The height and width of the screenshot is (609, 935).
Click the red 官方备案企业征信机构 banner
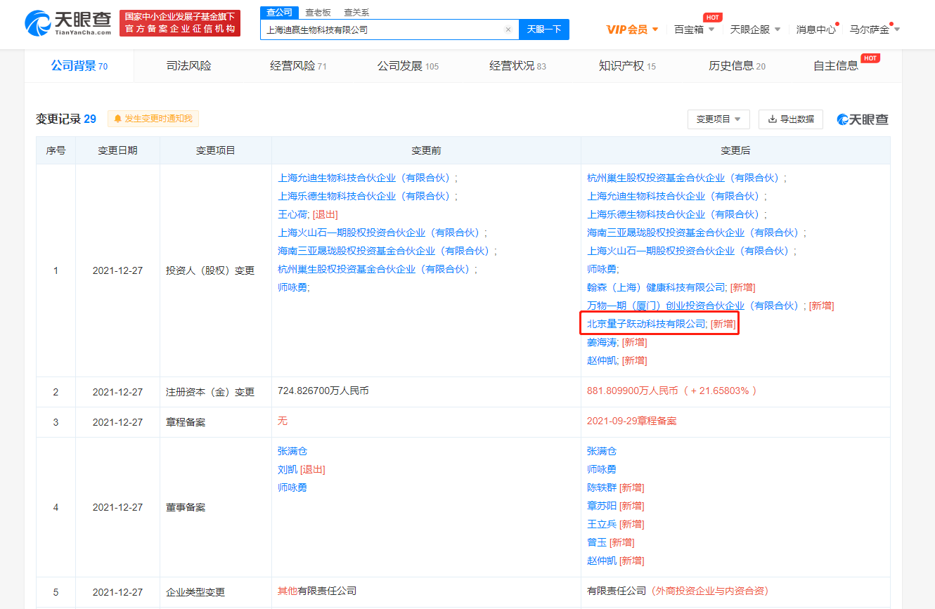[x=180, y=23]
